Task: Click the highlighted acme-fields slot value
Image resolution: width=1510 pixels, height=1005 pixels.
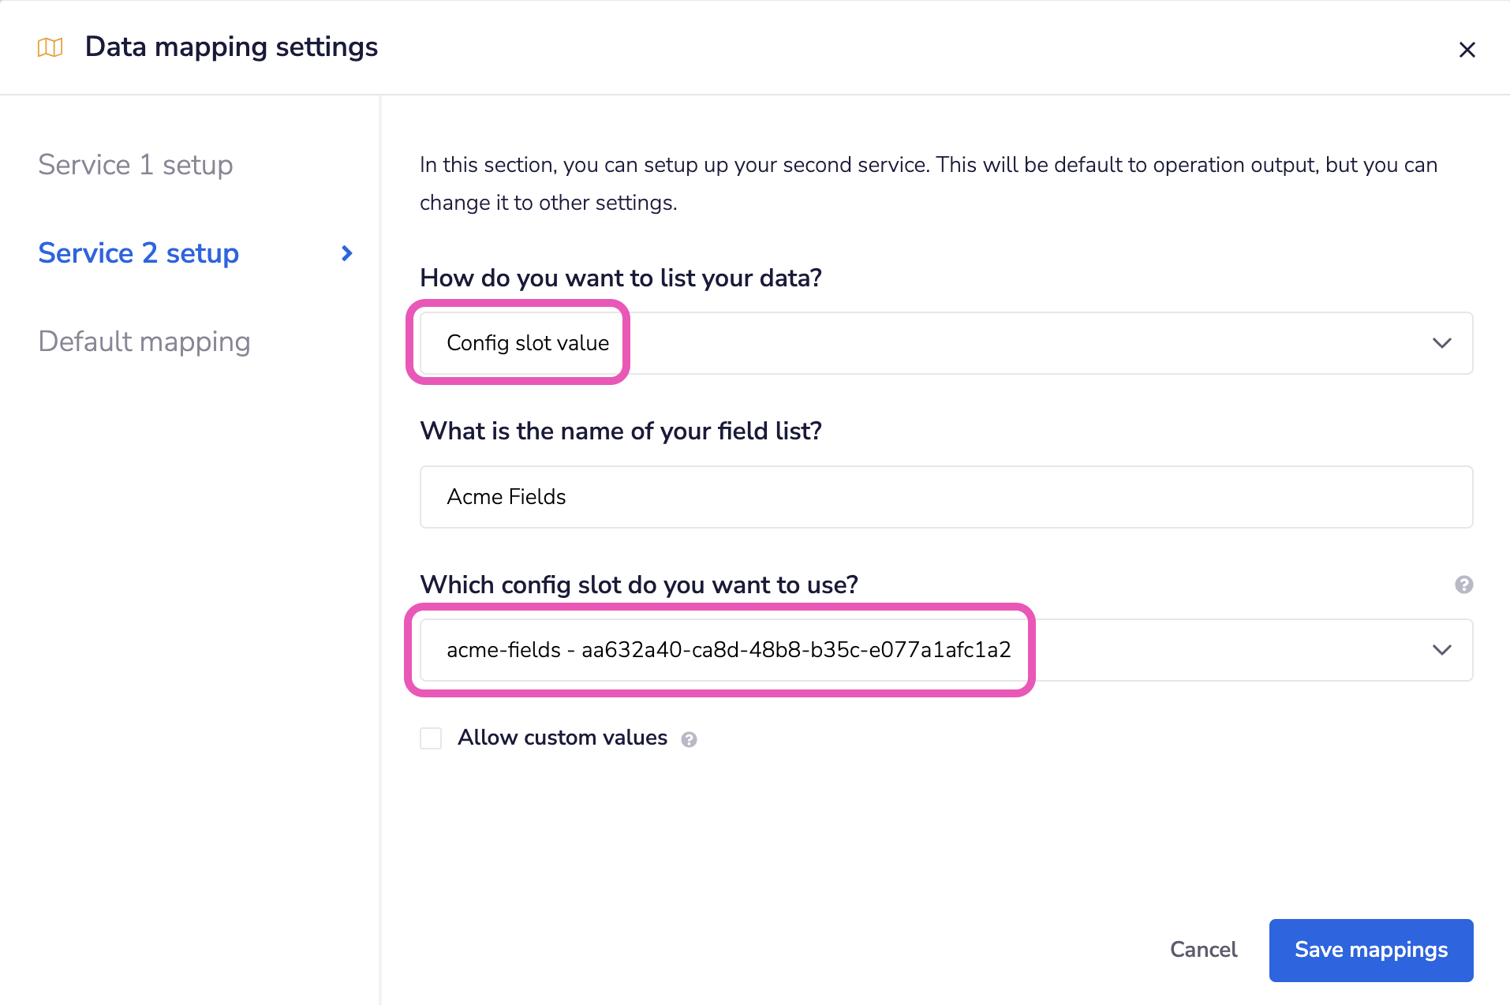Action: coord(727,649)
